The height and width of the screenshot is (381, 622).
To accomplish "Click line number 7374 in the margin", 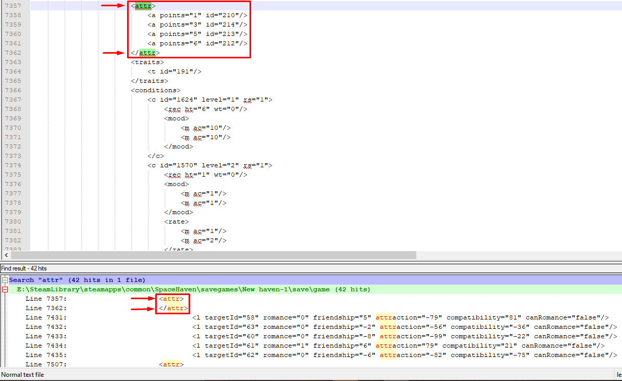I will click(x=13, y=165).
